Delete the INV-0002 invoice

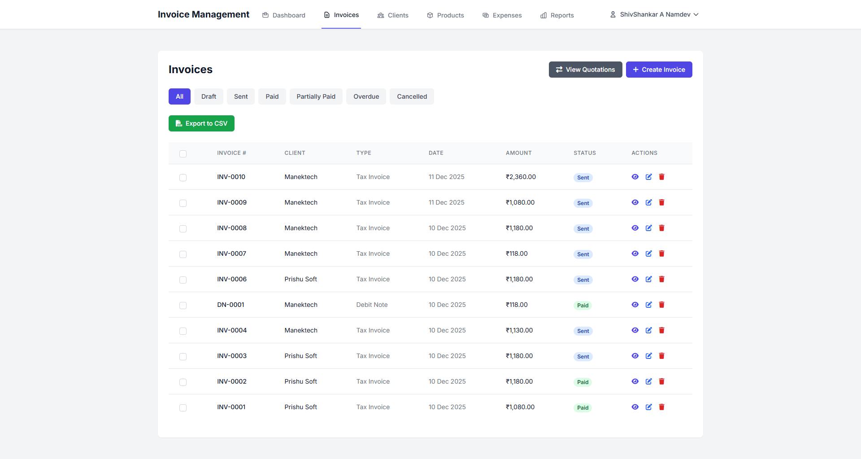pyautogui.click(x=662, y=381)
